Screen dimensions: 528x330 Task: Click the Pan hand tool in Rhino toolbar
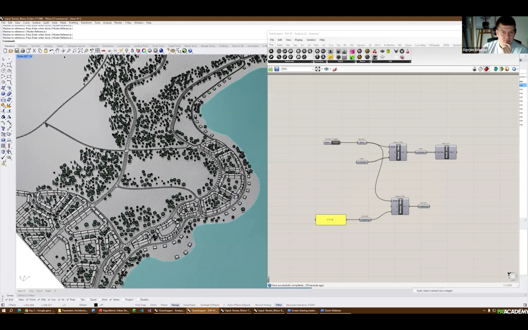point(57,51)
